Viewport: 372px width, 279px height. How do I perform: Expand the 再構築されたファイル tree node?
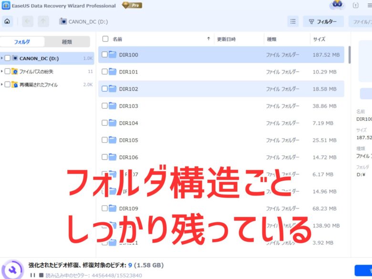point(2,84)
